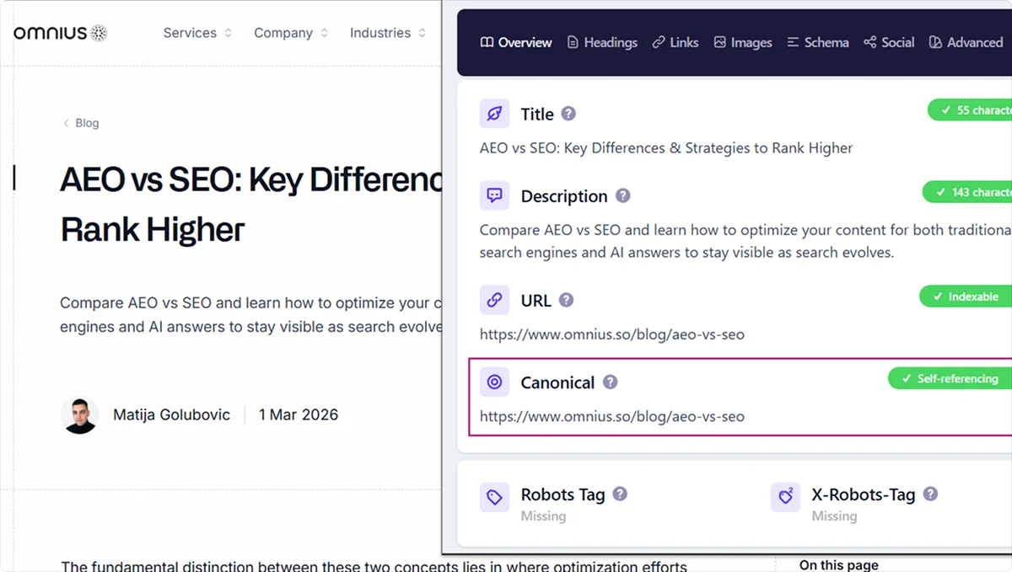Click the Canonical target icon
This screenshot has width=1012, height=572.
(x=494, y=382)
